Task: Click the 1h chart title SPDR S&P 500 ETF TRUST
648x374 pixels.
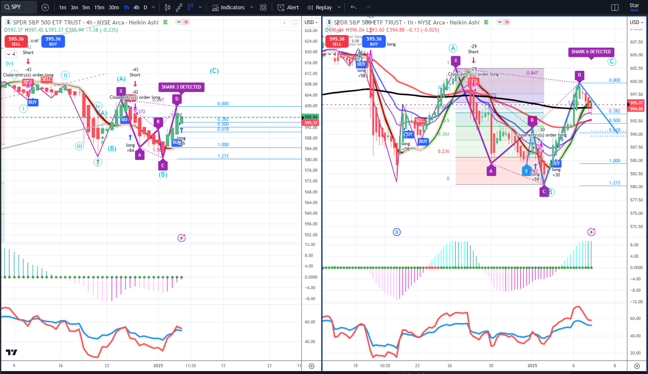Action: (x=368, y=22)
